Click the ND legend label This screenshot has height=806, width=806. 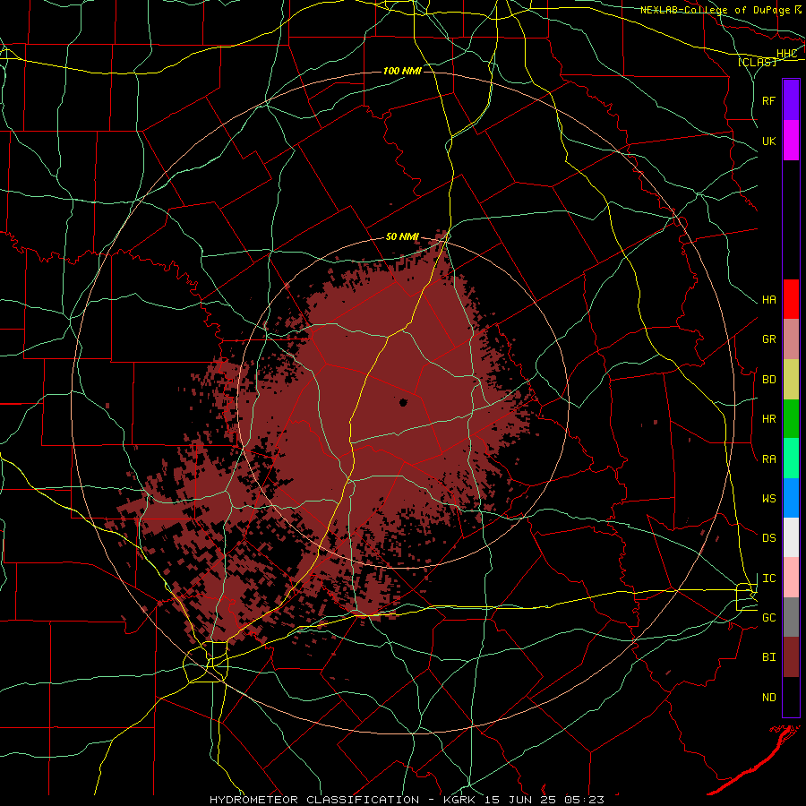768,698
